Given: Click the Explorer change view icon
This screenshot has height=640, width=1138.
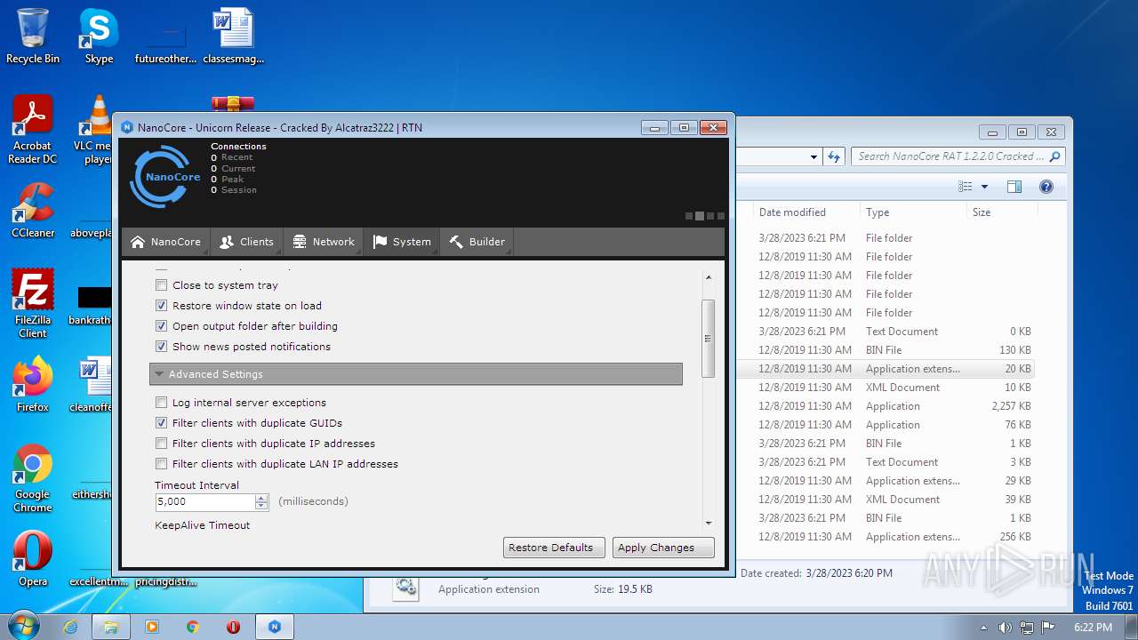Looking at the screenshot, I should click(x=966, y=187).
